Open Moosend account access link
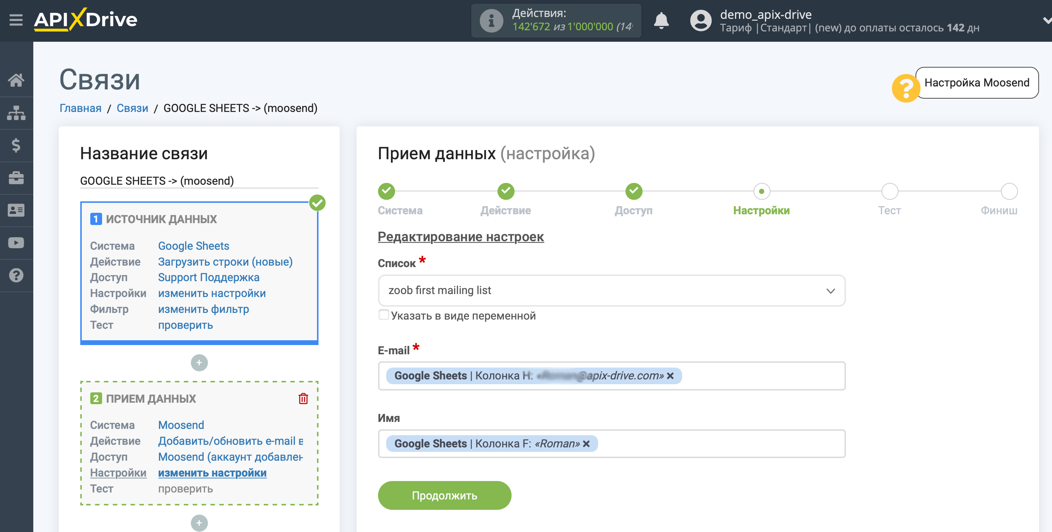 230,457
